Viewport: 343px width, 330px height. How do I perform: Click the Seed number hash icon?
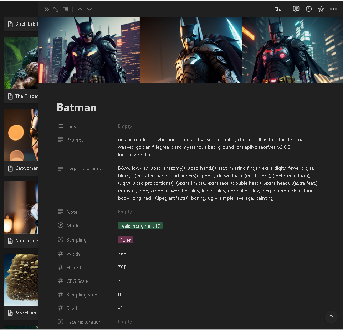tap(61, 308)
